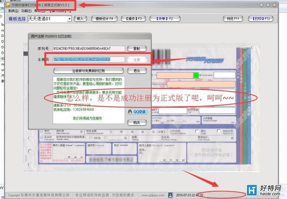Screen dimensions: 287x199
Task: Click www.gdjiepu.com in the status bar
Action: tap(153, 195)
